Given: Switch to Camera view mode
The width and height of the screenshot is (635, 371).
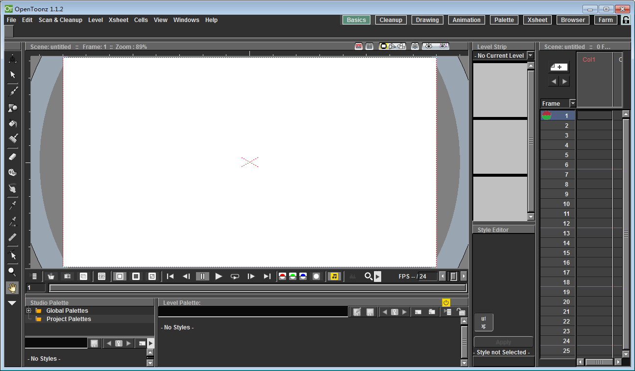Looking at the screenshot, I should pyautogui.click(x=401, y=46).
